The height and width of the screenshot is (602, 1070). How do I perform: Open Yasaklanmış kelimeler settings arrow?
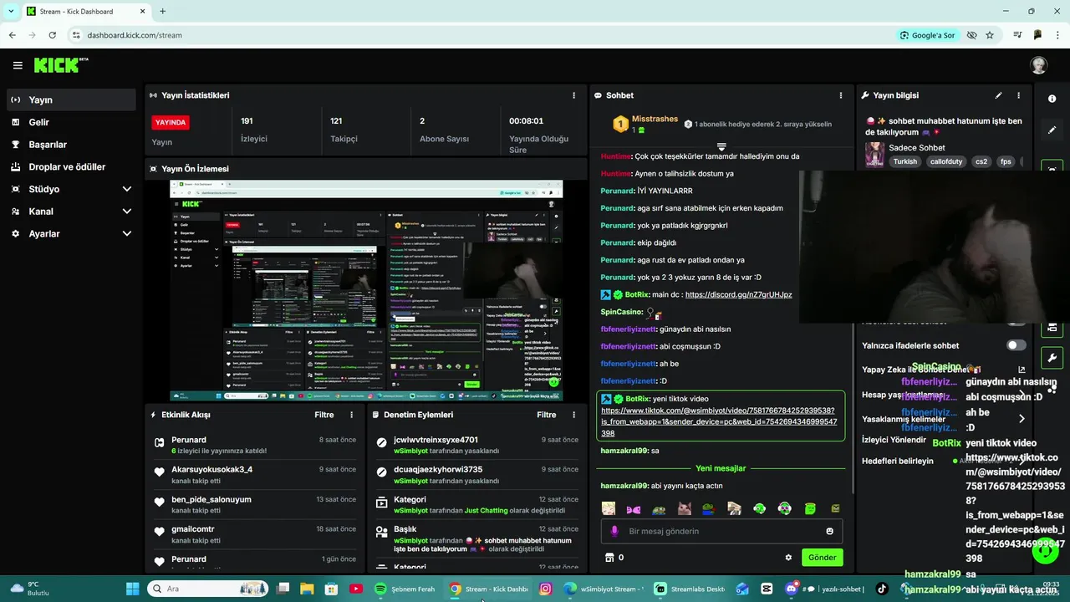[1022, 418]
